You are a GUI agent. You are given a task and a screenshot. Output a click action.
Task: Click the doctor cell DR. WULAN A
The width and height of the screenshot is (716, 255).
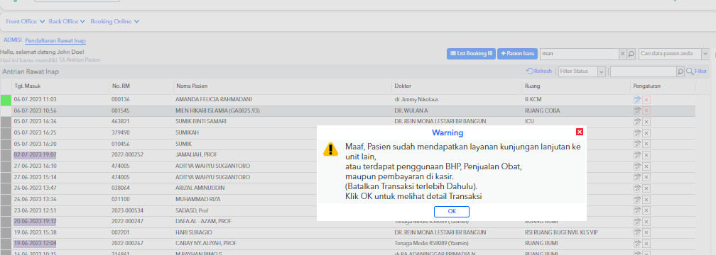click(412, 110)
